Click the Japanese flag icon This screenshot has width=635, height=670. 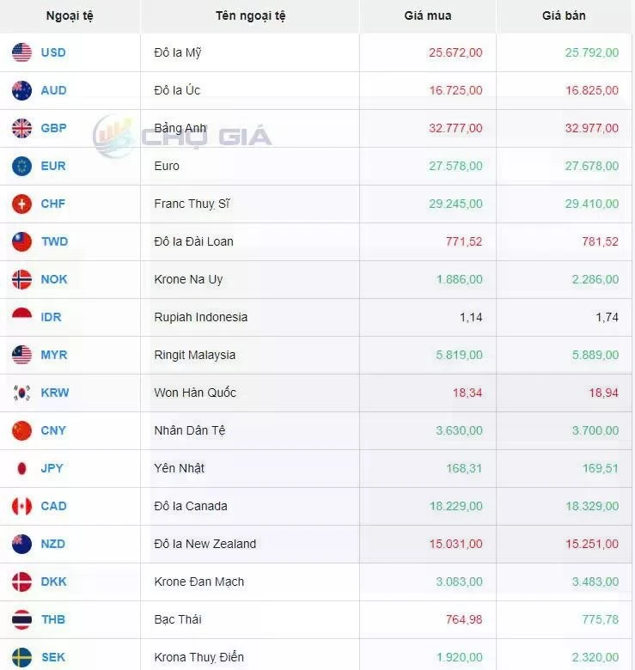coord(21,468)
